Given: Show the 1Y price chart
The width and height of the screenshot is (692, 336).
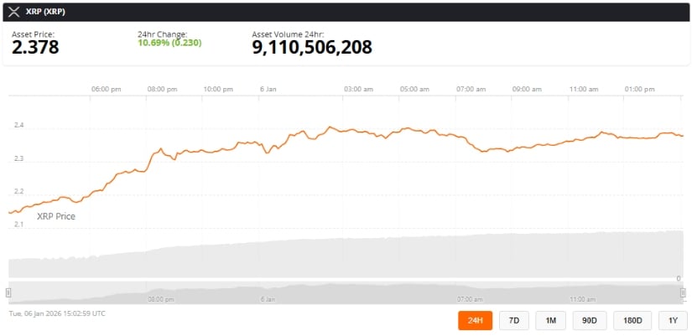Looking at the screenshot, I should click(672, 320).
